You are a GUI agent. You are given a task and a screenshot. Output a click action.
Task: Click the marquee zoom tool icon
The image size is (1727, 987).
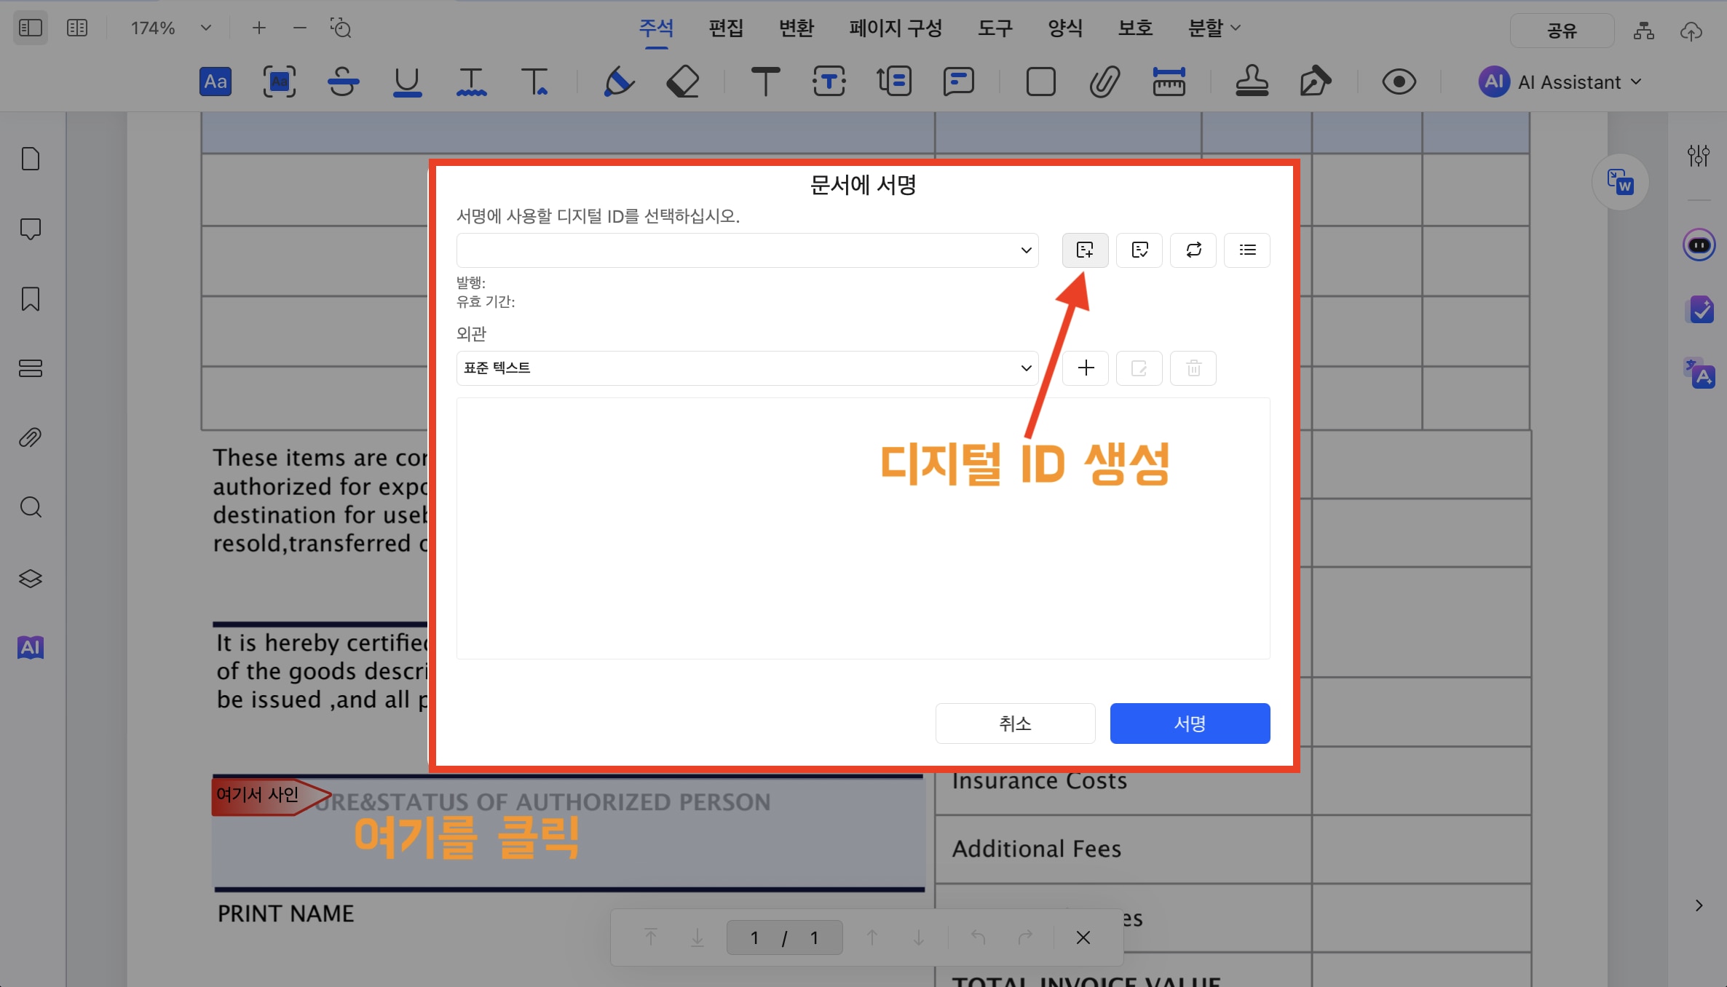coord(341,28)
